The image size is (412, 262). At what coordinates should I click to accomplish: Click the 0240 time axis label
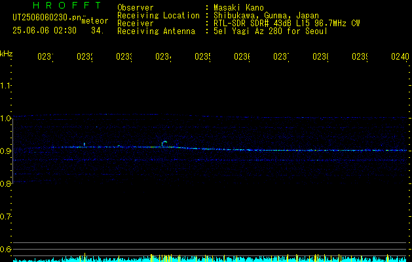coord(400,56)
